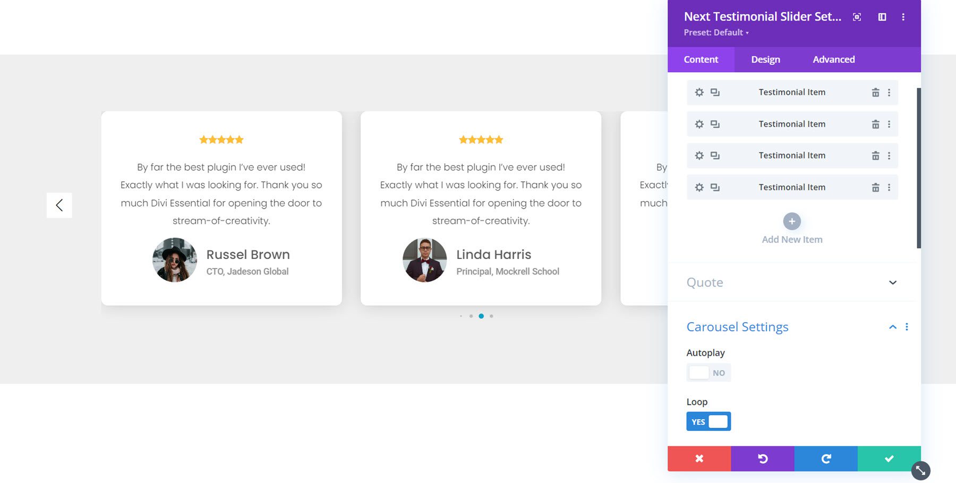
Task: Switch to the Design tab
Action: pos(765,59)
